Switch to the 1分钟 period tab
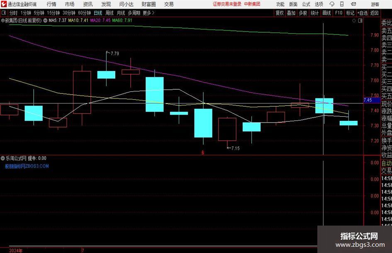Screen dimensions: 392x253 pyautogui.click(x=26, y=13)
